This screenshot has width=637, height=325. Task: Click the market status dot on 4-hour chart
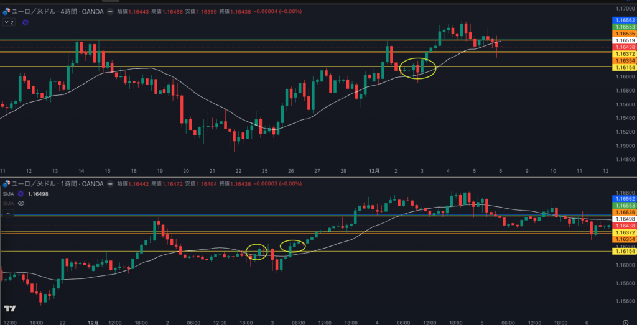coord(110,11)
